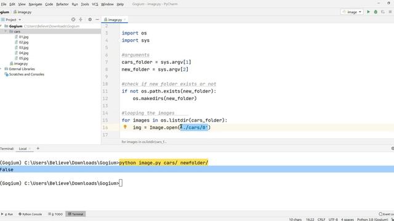Open the Refactor menu
Viewport: 394px width, 221px height.
(62, 4)
